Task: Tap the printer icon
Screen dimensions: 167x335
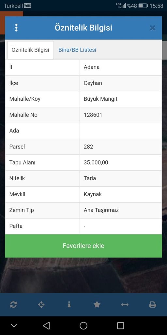Action: point(153,305)
